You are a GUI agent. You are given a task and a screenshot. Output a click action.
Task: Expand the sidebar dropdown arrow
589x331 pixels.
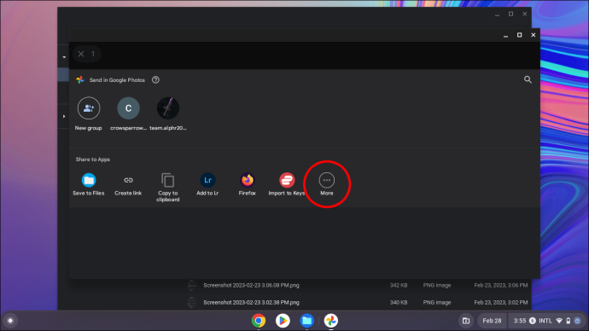point(64,57)
